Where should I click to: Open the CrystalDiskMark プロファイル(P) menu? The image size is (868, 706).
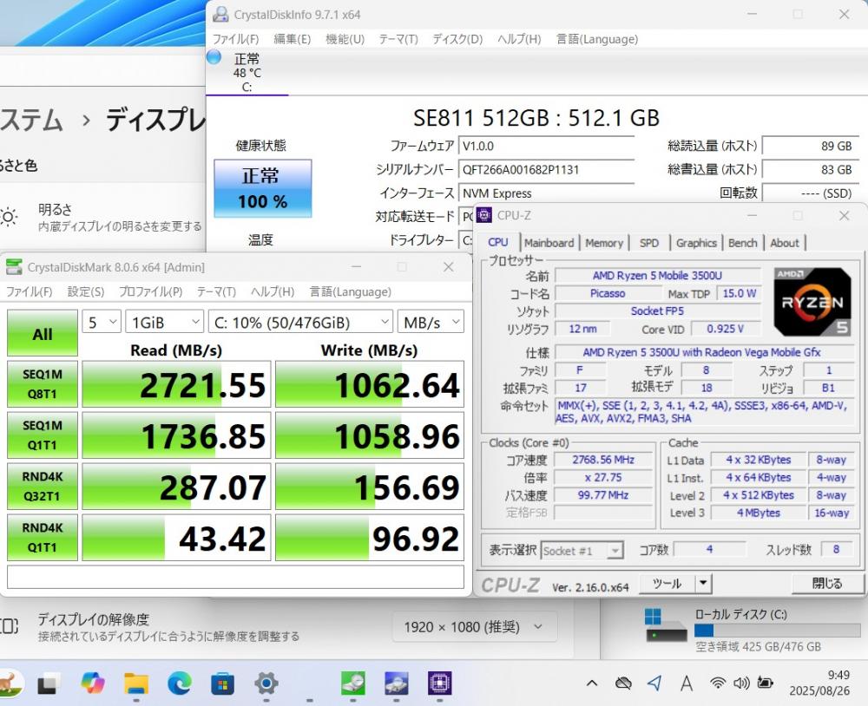150,291
